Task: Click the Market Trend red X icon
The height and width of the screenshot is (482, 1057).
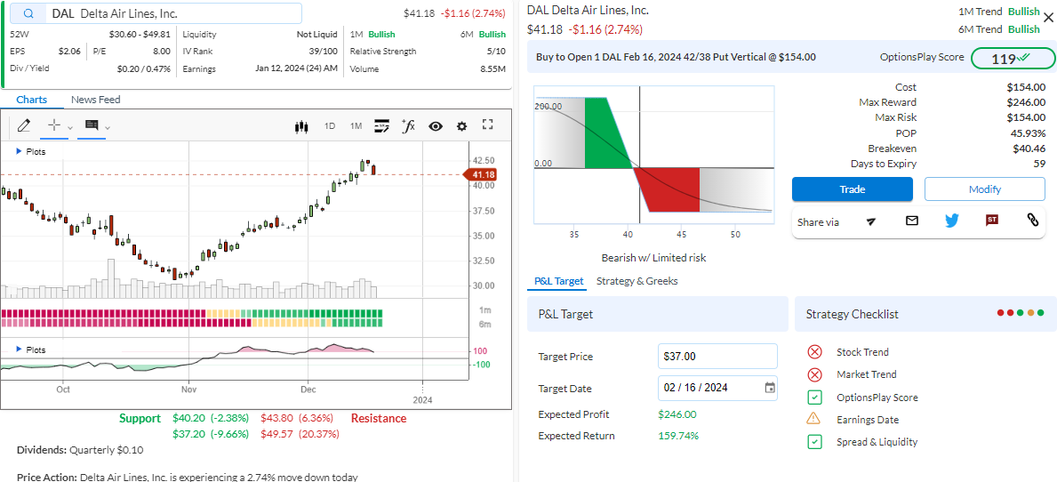Action: pyautogui.click(x=815, y=374)
